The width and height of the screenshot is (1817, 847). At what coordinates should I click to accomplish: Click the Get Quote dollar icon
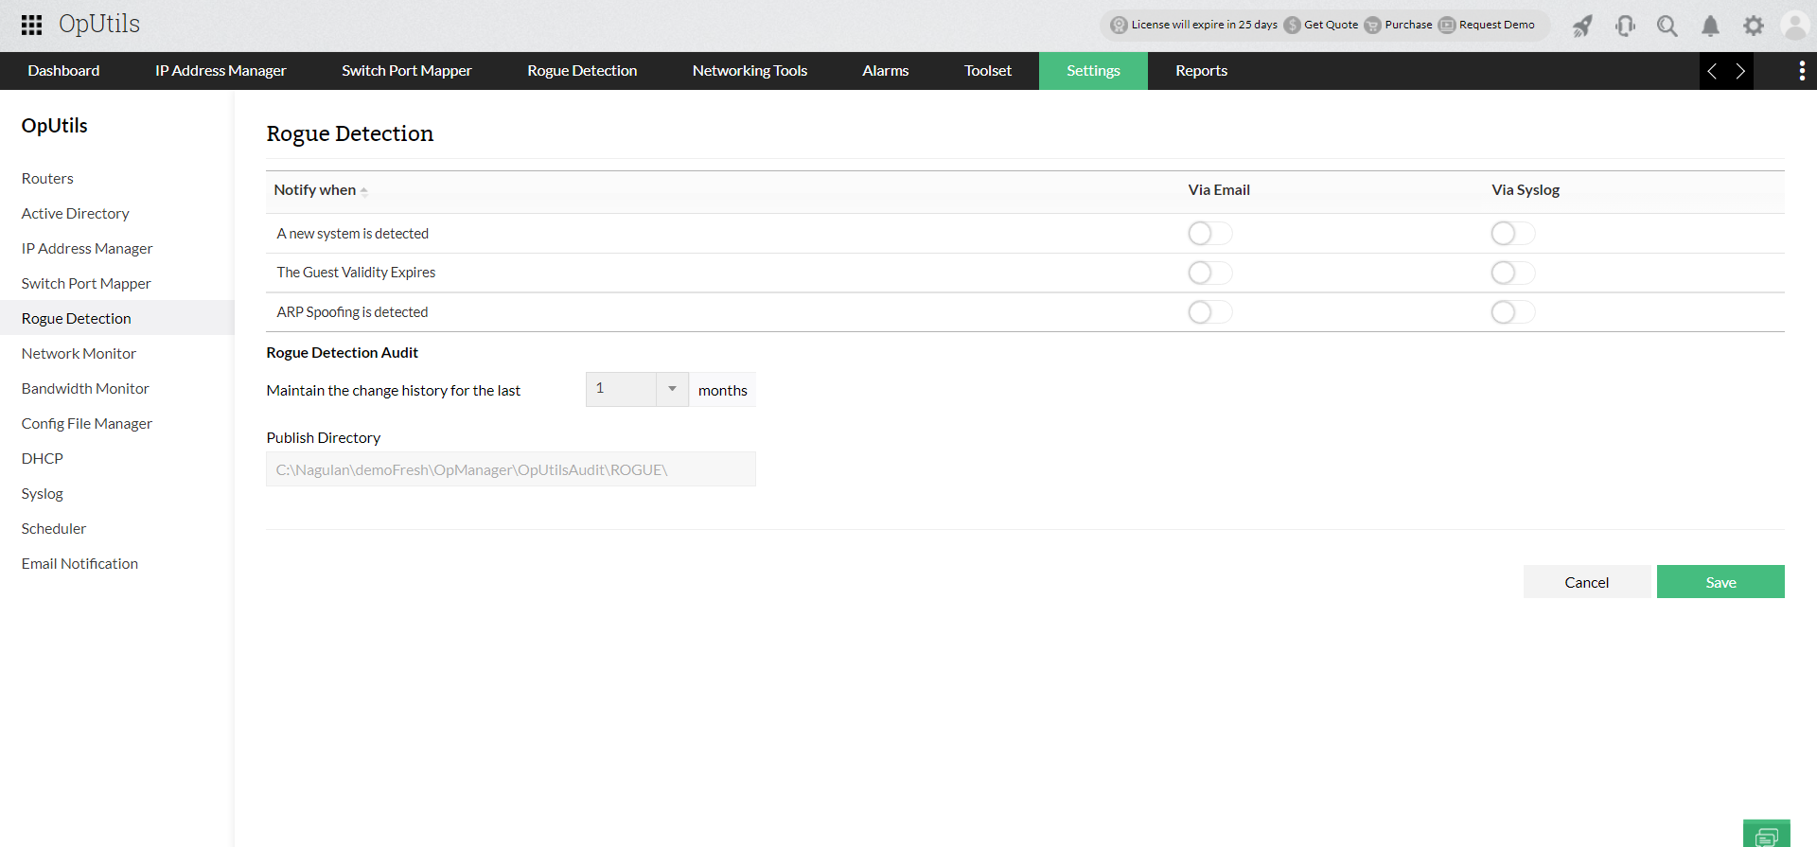click(1292, 26)
